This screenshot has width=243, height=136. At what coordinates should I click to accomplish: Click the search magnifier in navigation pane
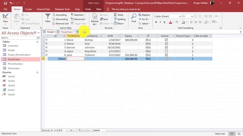click(x=38, y=38)
